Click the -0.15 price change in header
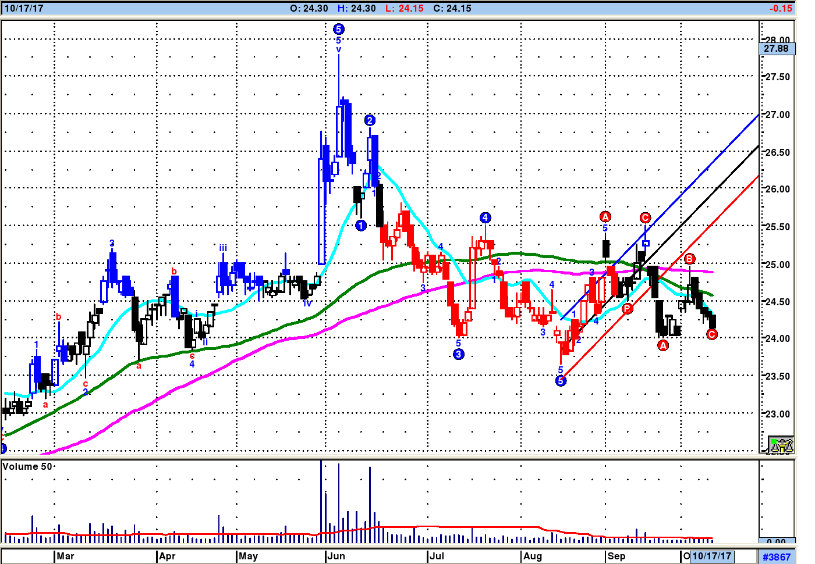 point(780,9)
